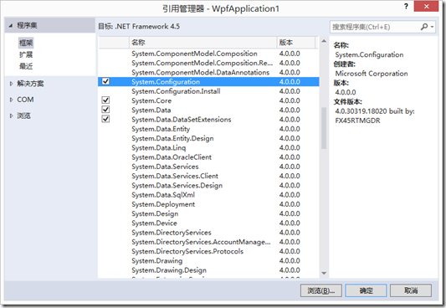Select System.ComponentModel.Composition.Re... row

click(208, 63)
